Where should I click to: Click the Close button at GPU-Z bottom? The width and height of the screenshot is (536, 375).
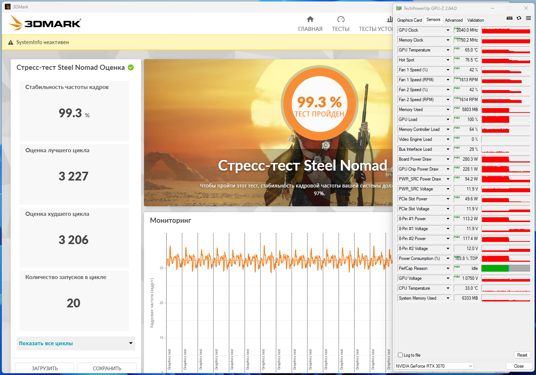click(x=519, y=366)
